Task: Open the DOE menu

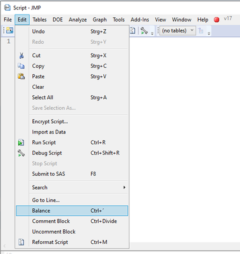Action: pyautogui.click(x=58, y=20)
